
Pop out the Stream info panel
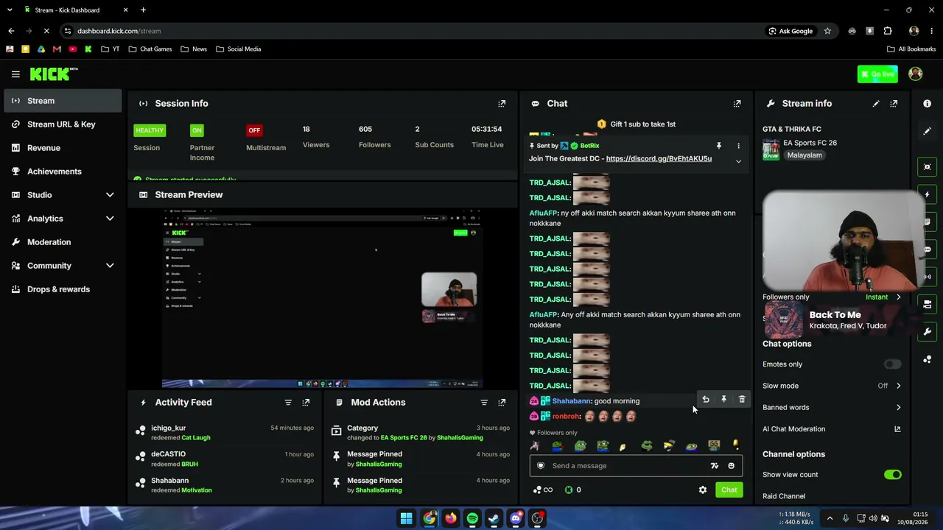tap(894, 104)
